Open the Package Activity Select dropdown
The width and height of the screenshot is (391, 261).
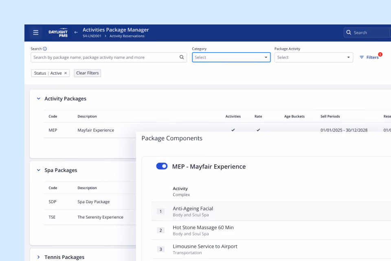[x=314, y=57]
